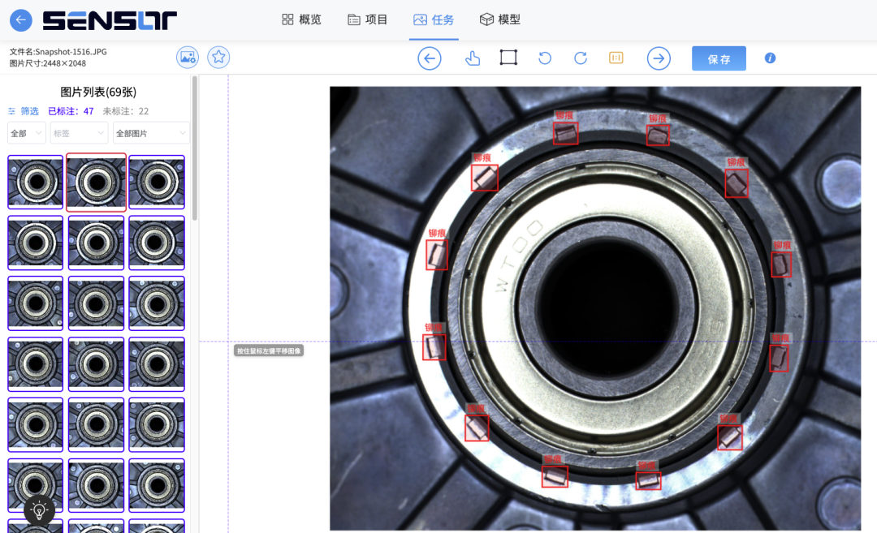
Task: Click the orange 1:1 original-size icon
Action: (616, 58)
